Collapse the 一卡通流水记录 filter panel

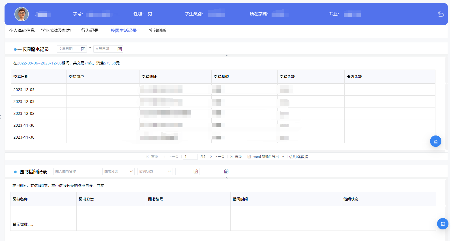point(226,55)
